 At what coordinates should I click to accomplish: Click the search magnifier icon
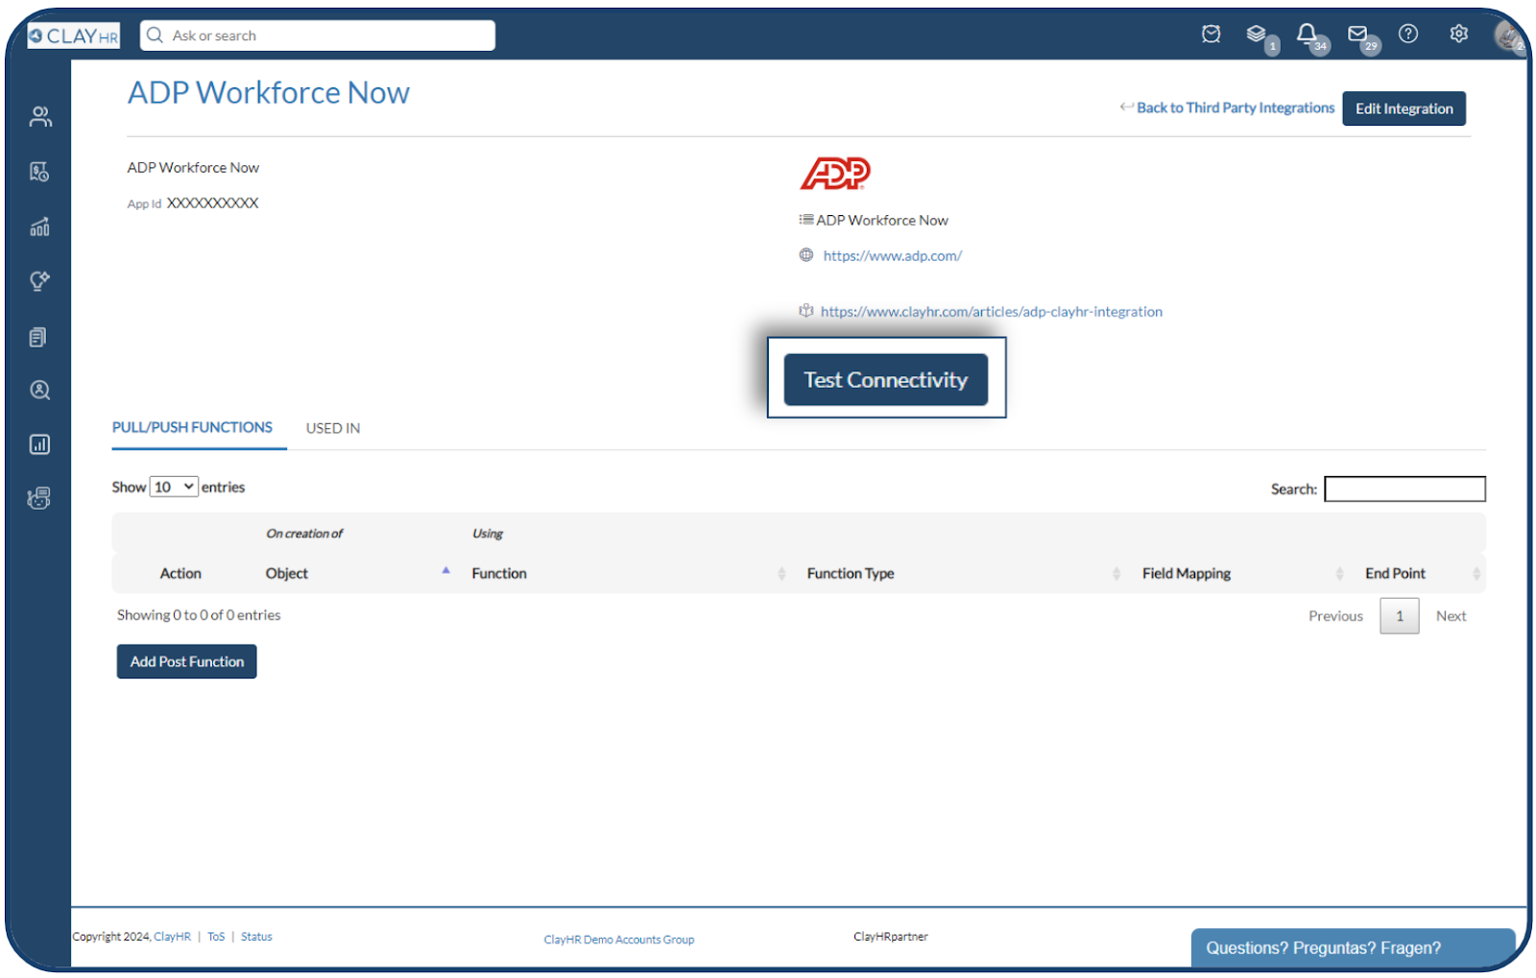coord(155,36)
